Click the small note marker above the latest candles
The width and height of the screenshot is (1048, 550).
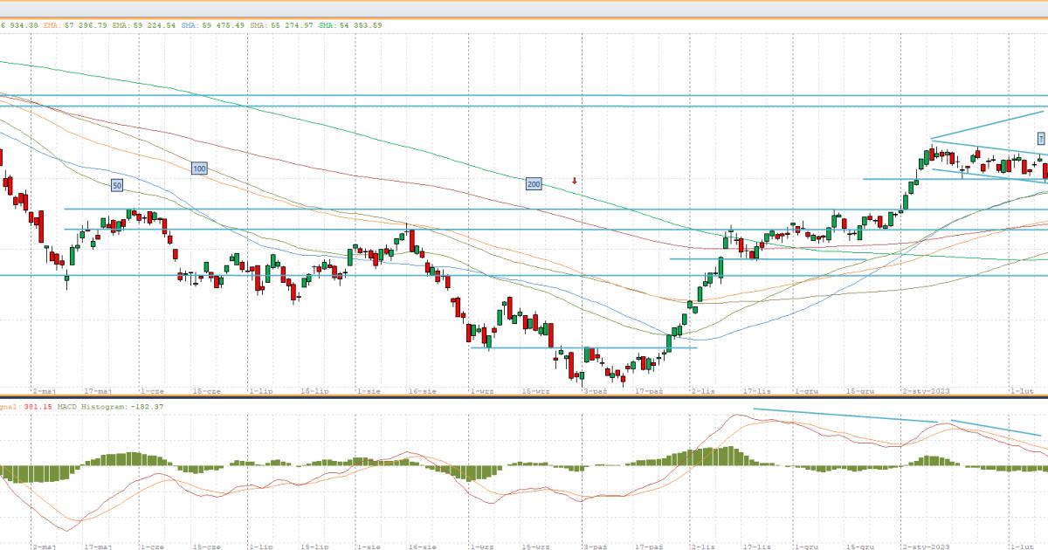pos(1041,138)
